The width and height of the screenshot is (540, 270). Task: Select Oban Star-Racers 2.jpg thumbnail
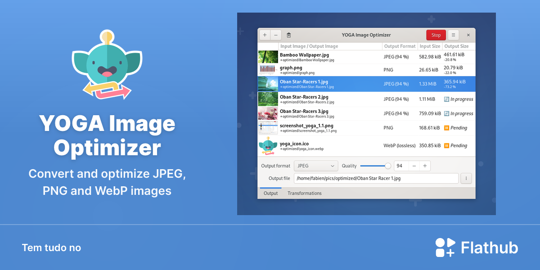point(268,99)
